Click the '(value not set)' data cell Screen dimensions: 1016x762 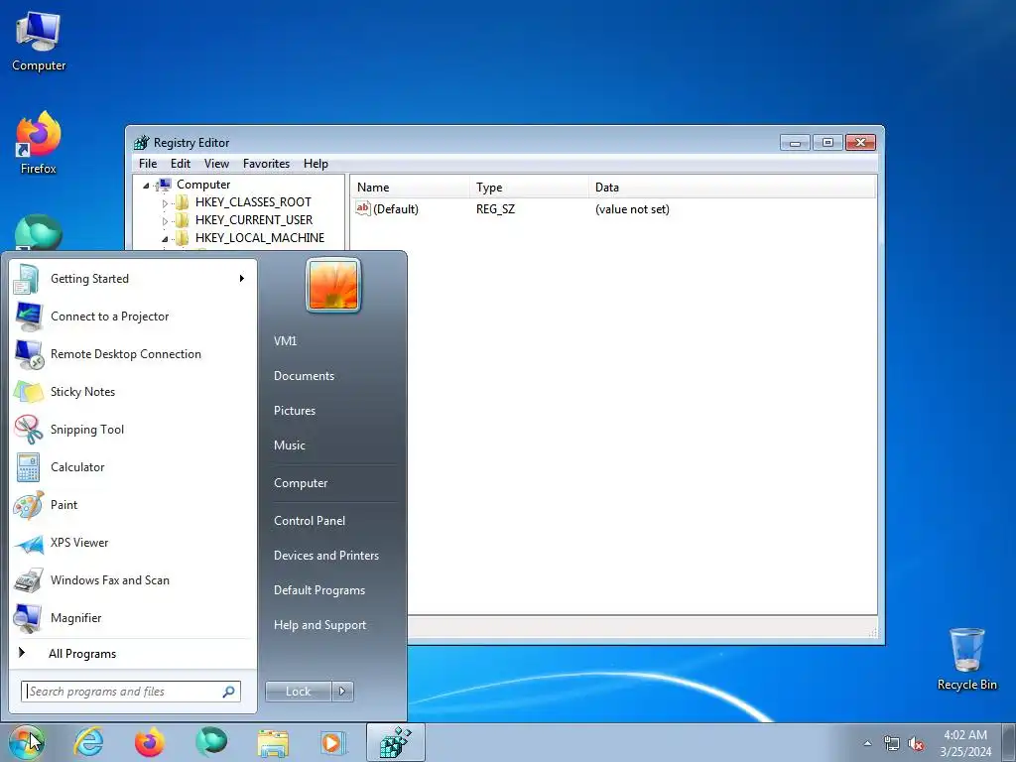[x=632, y=209]
